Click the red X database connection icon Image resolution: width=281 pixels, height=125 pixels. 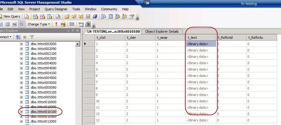tap(81, 17)
